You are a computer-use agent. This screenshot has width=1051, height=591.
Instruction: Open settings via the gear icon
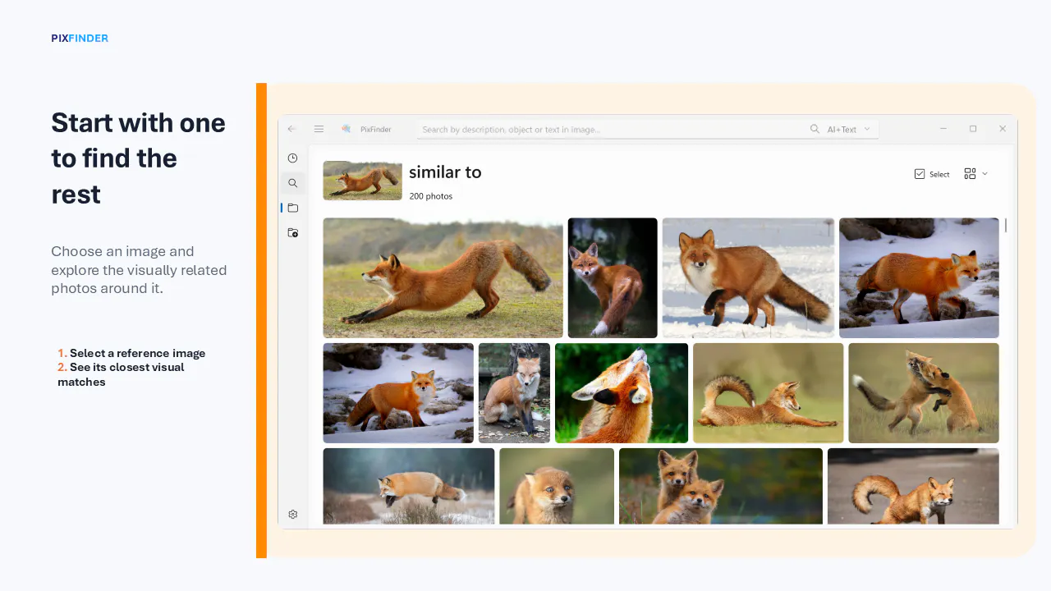pyautogui.click(x=292, y=515)
